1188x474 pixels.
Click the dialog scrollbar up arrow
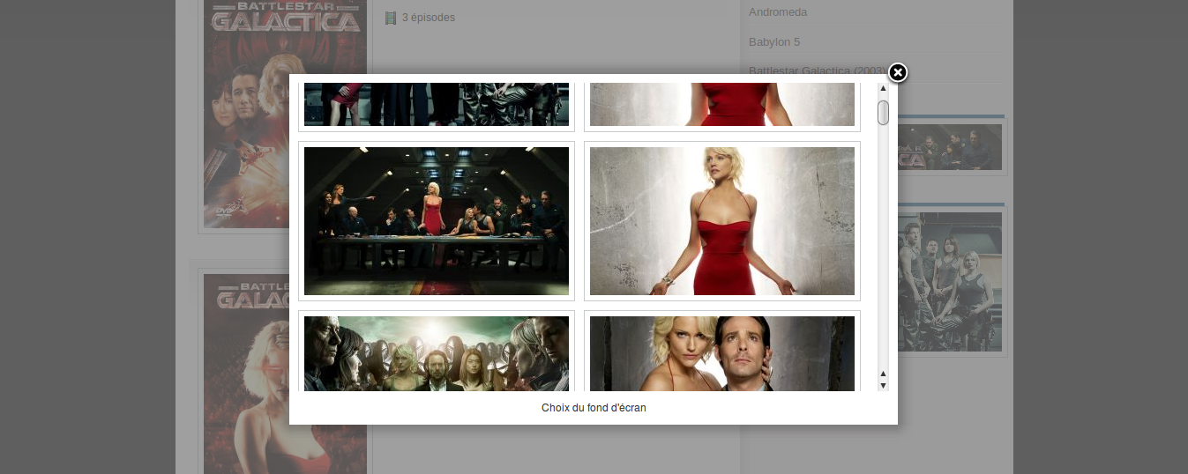pyautogui.click(x=883, y=88)
